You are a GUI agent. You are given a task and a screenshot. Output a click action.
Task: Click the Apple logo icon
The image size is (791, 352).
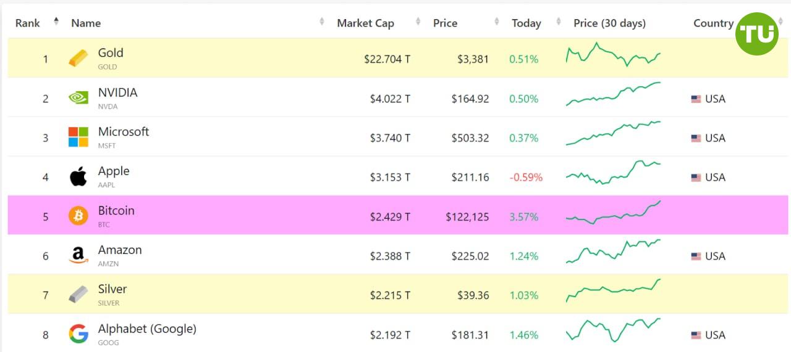[78, 177]
